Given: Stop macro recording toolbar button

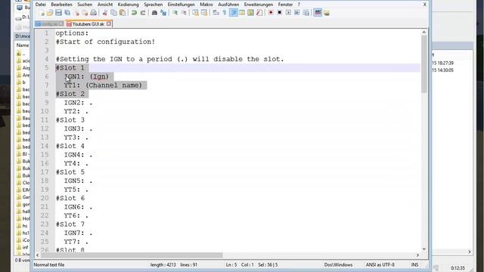Looking at the screenshot, I should pos(279,13).
